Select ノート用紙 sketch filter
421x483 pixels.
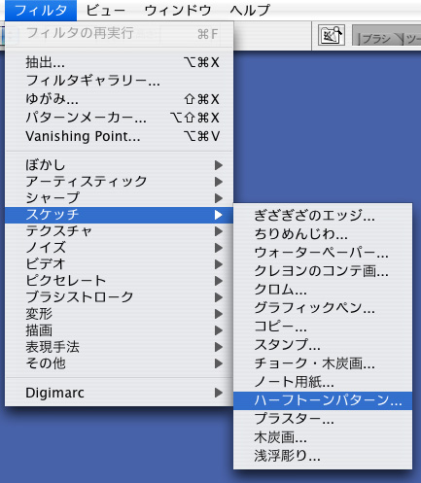click(x=323, y=382)
